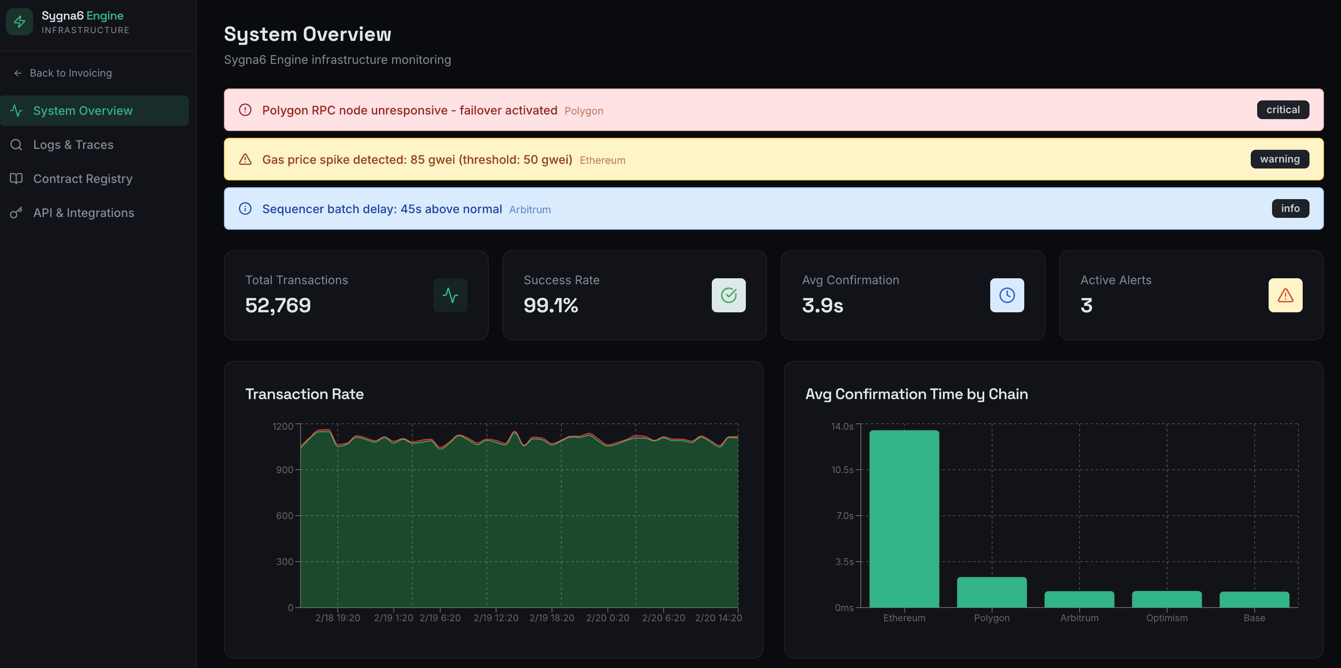Screen dimensions: 1341x668
Task: Click the green check icon on Success Rate card
Action: 728,295
